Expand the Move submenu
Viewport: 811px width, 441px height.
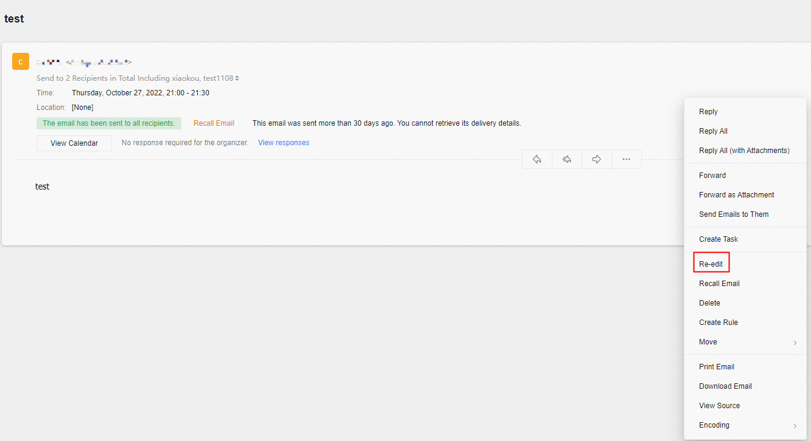(x=708, y=341)
